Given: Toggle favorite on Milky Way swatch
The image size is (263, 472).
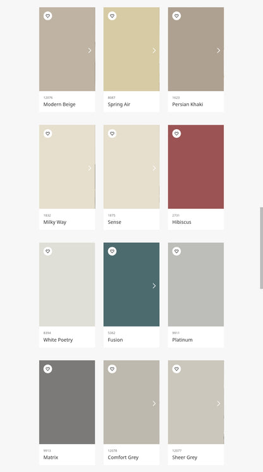Looking at the screenshot, I should (x=47, y=134).
